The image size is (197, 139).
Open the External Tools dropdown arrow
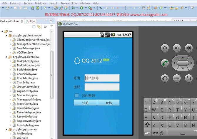[x=94, y=8]
